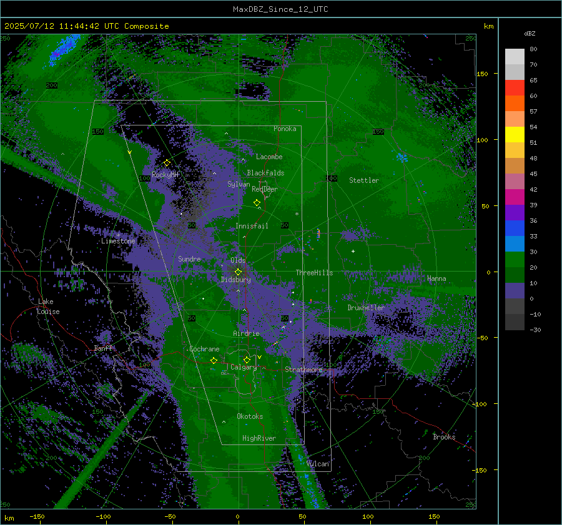Viewport: 562px width, 525px height.
Task: Click the white plus marker southwest of Stettler
Action: (x=353, y=251)
